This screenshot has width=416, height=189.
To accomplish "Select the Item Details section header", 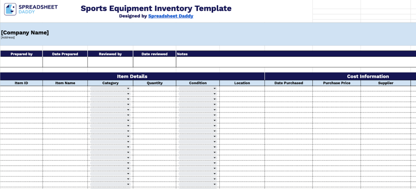I will click(132, 76).
